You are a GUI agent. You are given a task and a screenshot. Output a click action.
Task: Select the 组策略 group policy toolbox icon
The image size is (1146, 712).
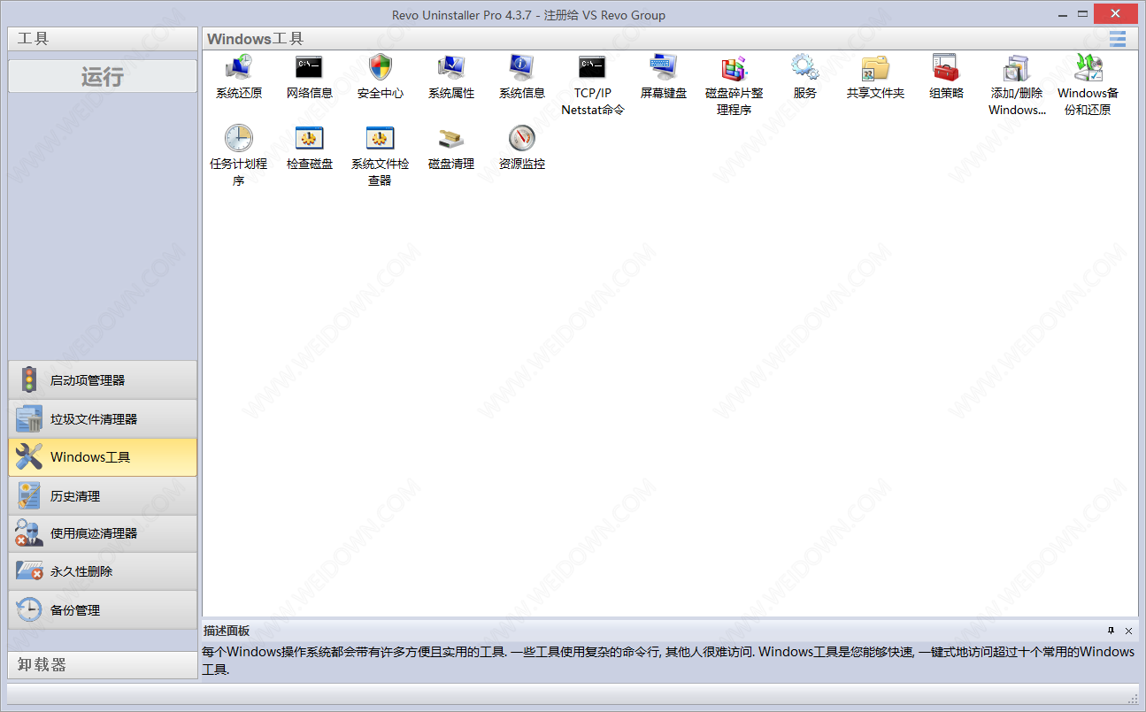[946, 68]
